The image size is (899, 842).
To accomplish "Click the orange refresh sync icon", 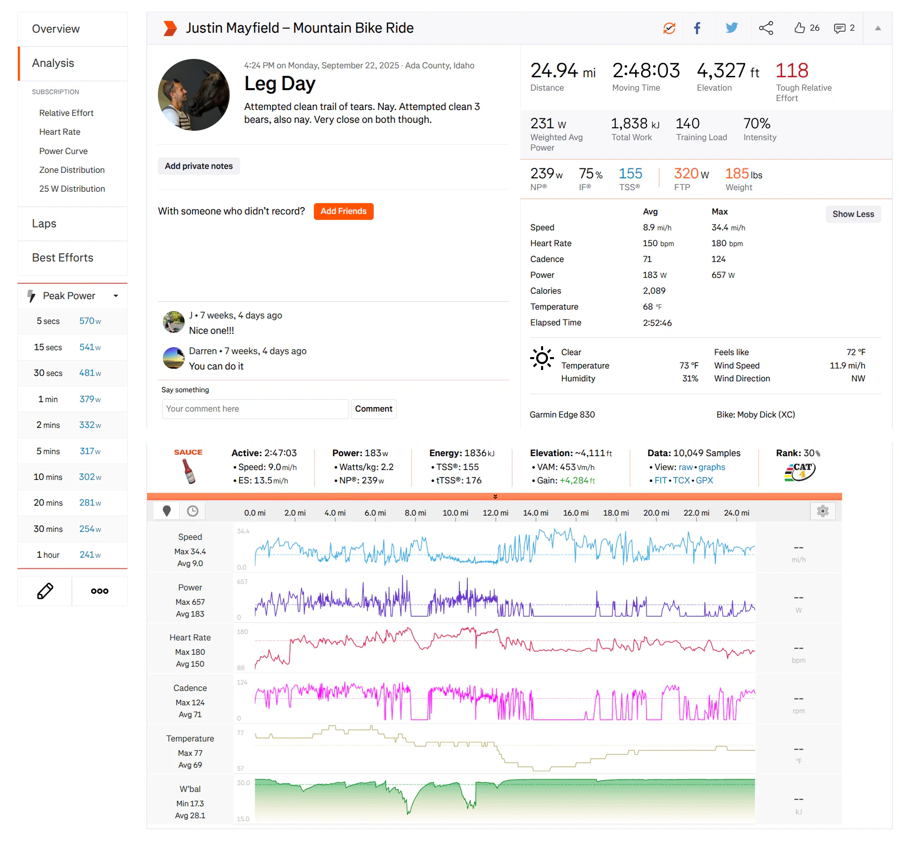I will coord(669,28).
